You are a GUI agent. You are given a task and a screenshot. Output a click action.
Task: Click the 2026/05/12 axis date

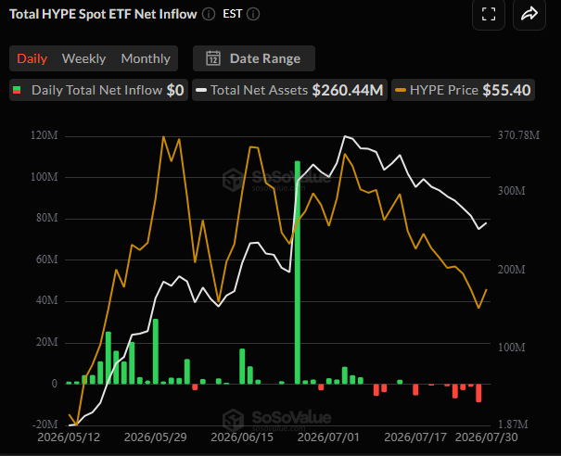69,437
